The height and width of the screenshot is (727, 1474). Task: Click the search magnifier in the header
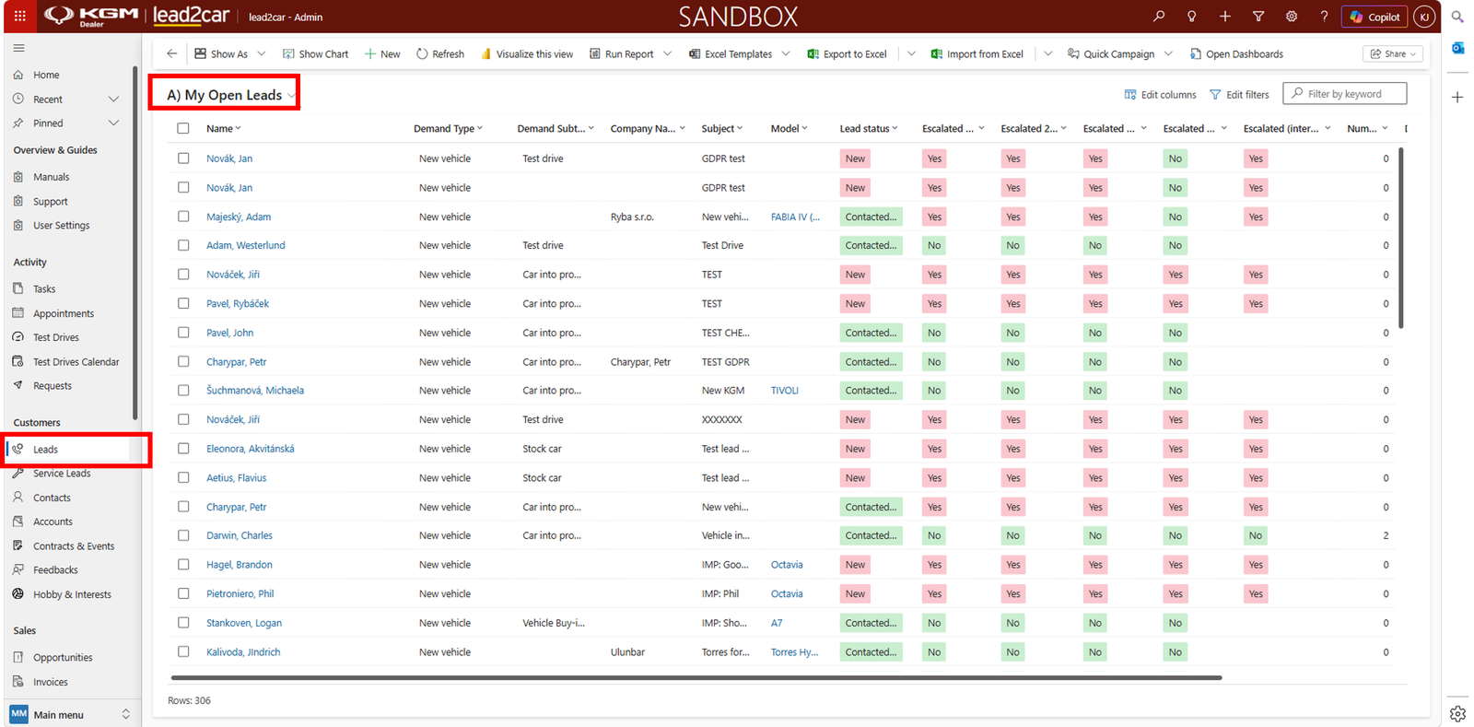pos(1158,17)
